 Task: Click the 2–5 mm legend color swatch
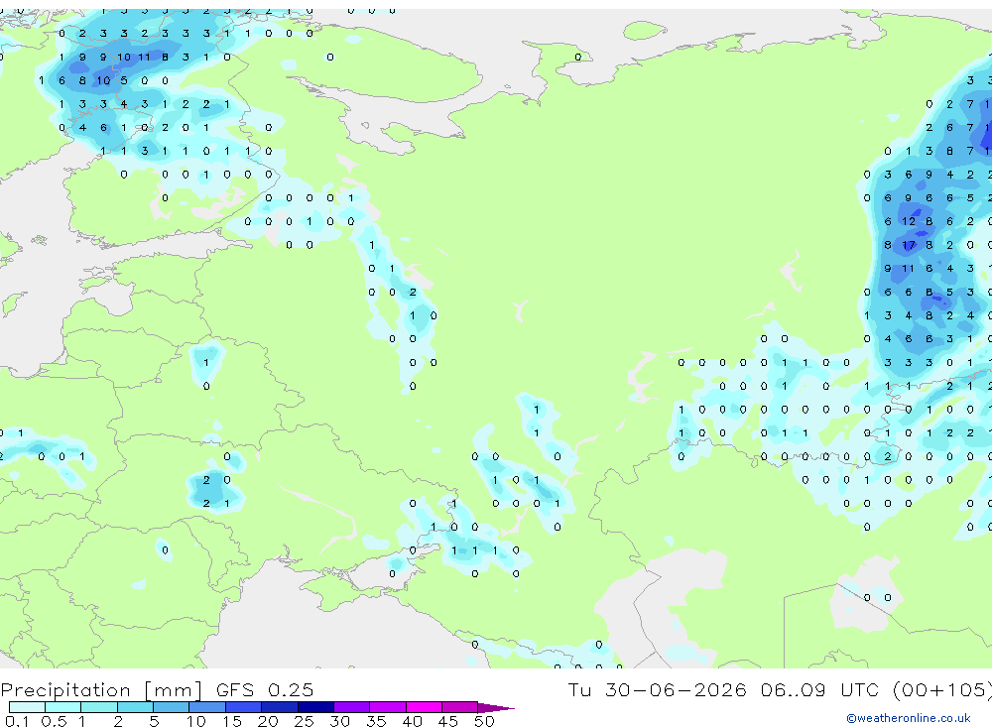click(x=135, y=707)
